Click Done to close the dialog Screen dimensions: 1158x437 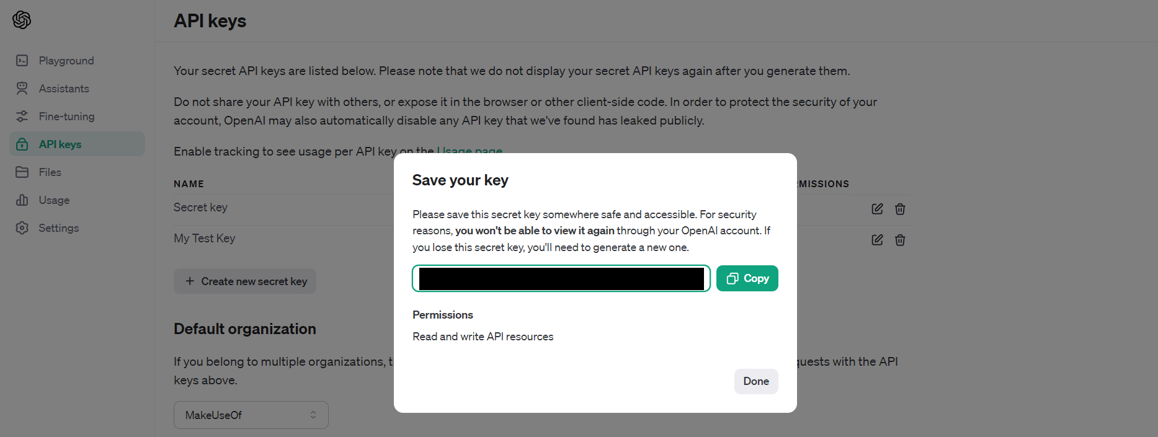coord(755,381)
